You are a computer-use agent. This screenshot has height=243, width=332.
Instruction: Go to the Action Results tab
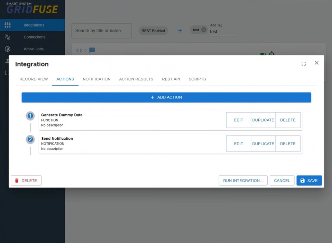[136, 79]
